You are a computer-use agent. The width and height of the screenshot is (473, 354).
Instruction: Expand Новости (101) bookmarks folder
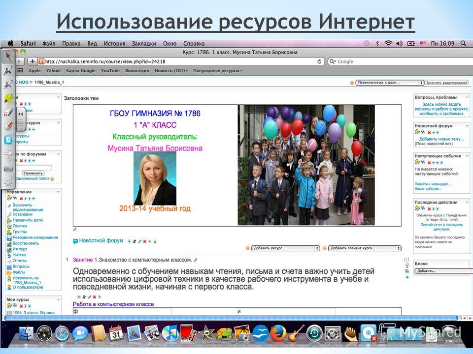click(171, 70)
